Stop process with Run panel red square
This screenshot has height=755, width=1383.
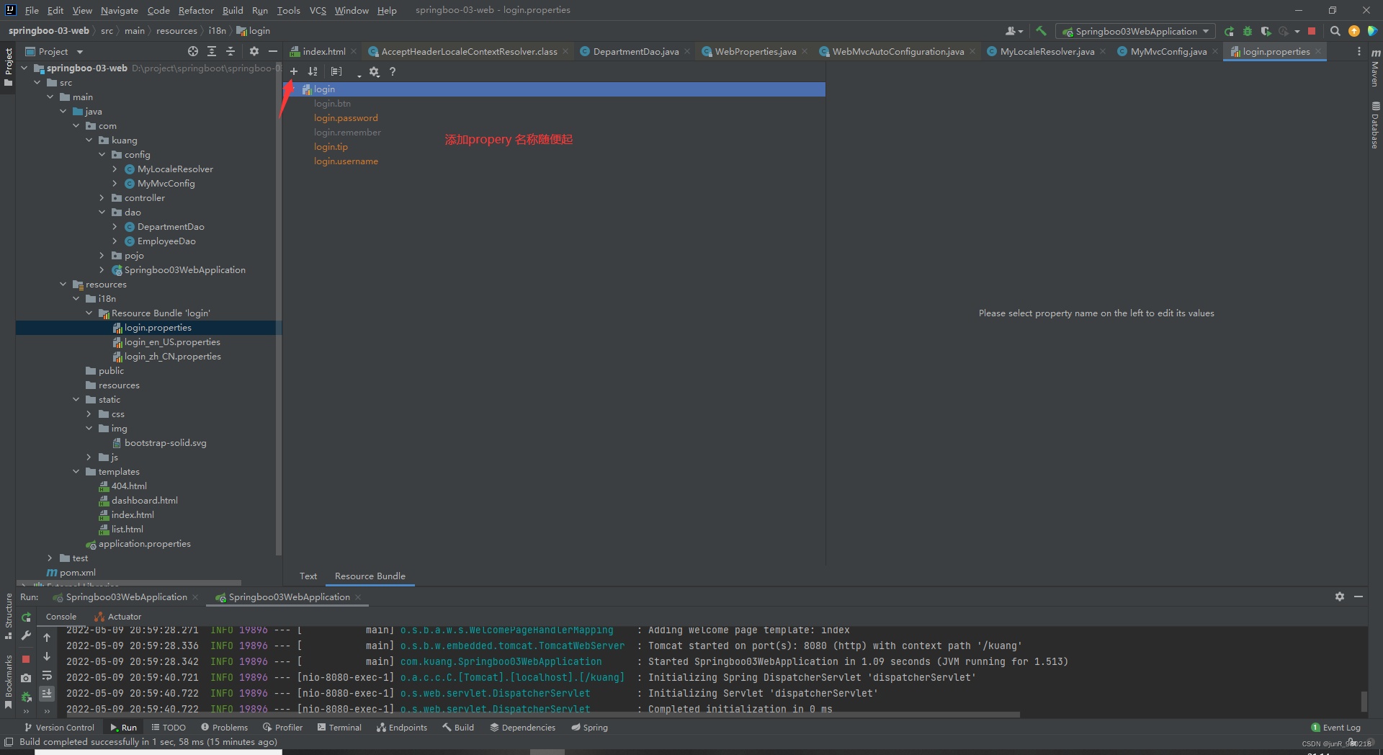point(26,658)
